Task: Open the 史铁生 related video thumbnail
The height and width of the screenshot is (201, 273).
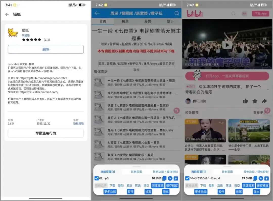Action: click(205, 131)
